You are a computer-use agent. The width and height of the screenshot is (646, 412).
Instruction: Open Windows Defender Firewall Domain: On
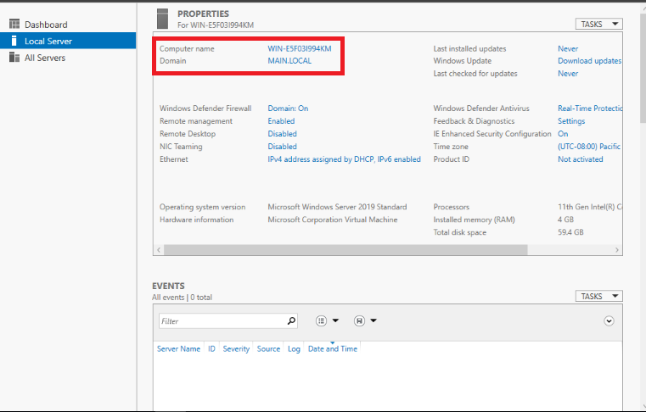pos(288,109)
